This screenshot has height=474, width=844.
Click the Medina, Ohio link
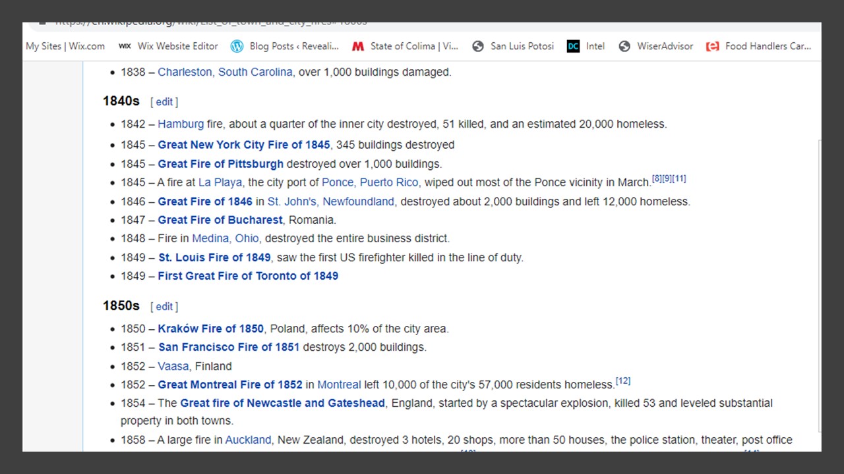coord(226,238)
